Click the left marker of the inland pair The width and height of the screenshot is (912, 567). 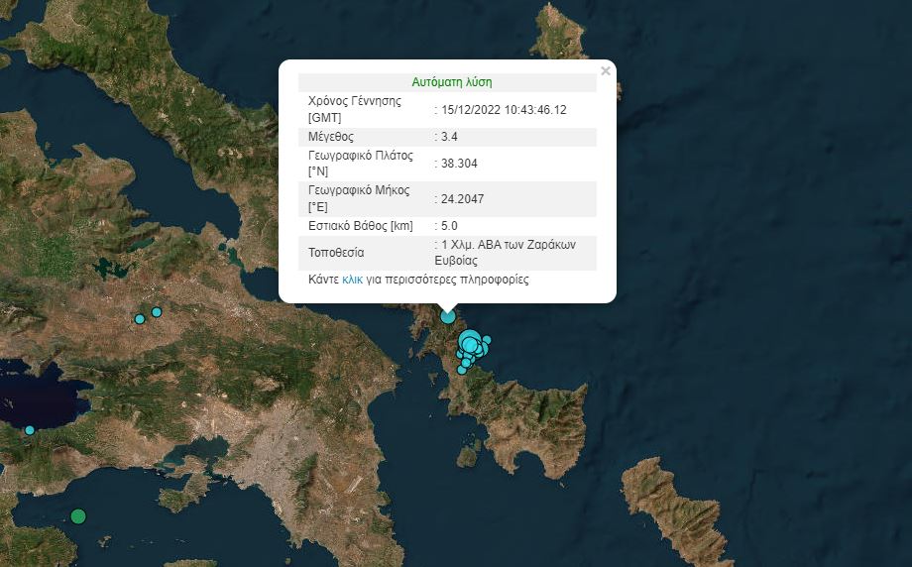coord(140,318)
